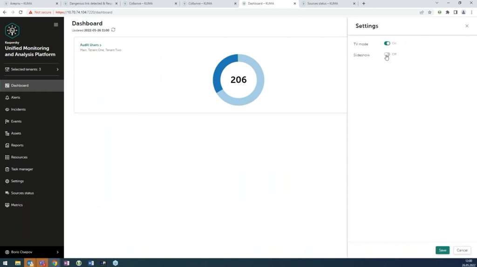Click the Kaspersky KUMA logo
Image resolution: width=477 pixels, height=267 pixels.
coord(12,30)
